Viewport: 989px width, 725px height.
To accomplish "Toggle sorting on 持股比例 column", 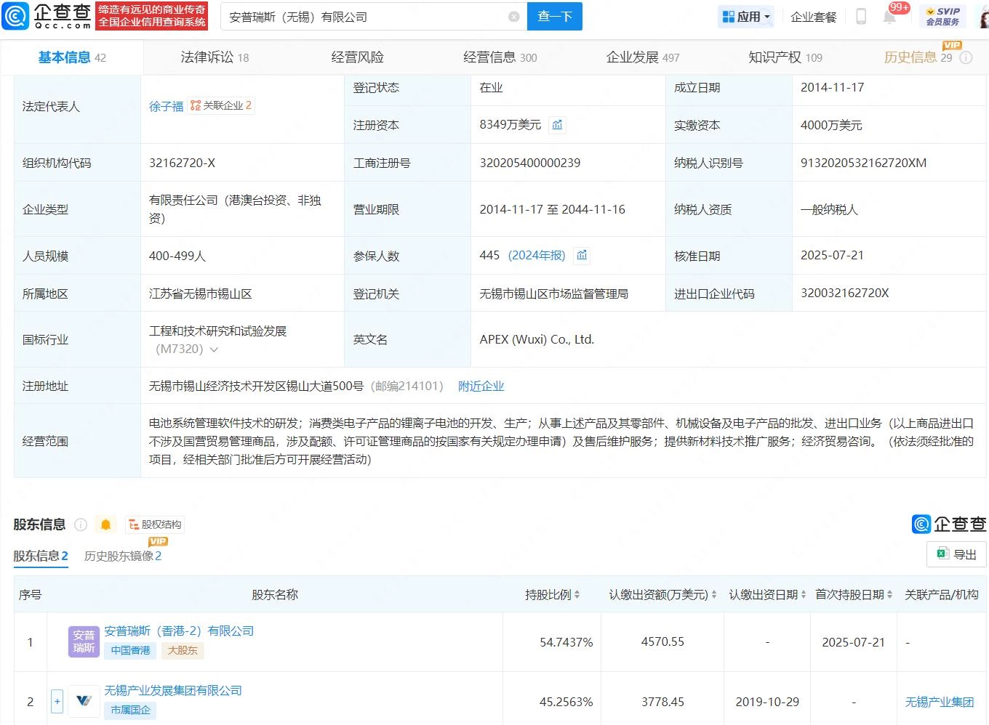I will coord(578,594).
